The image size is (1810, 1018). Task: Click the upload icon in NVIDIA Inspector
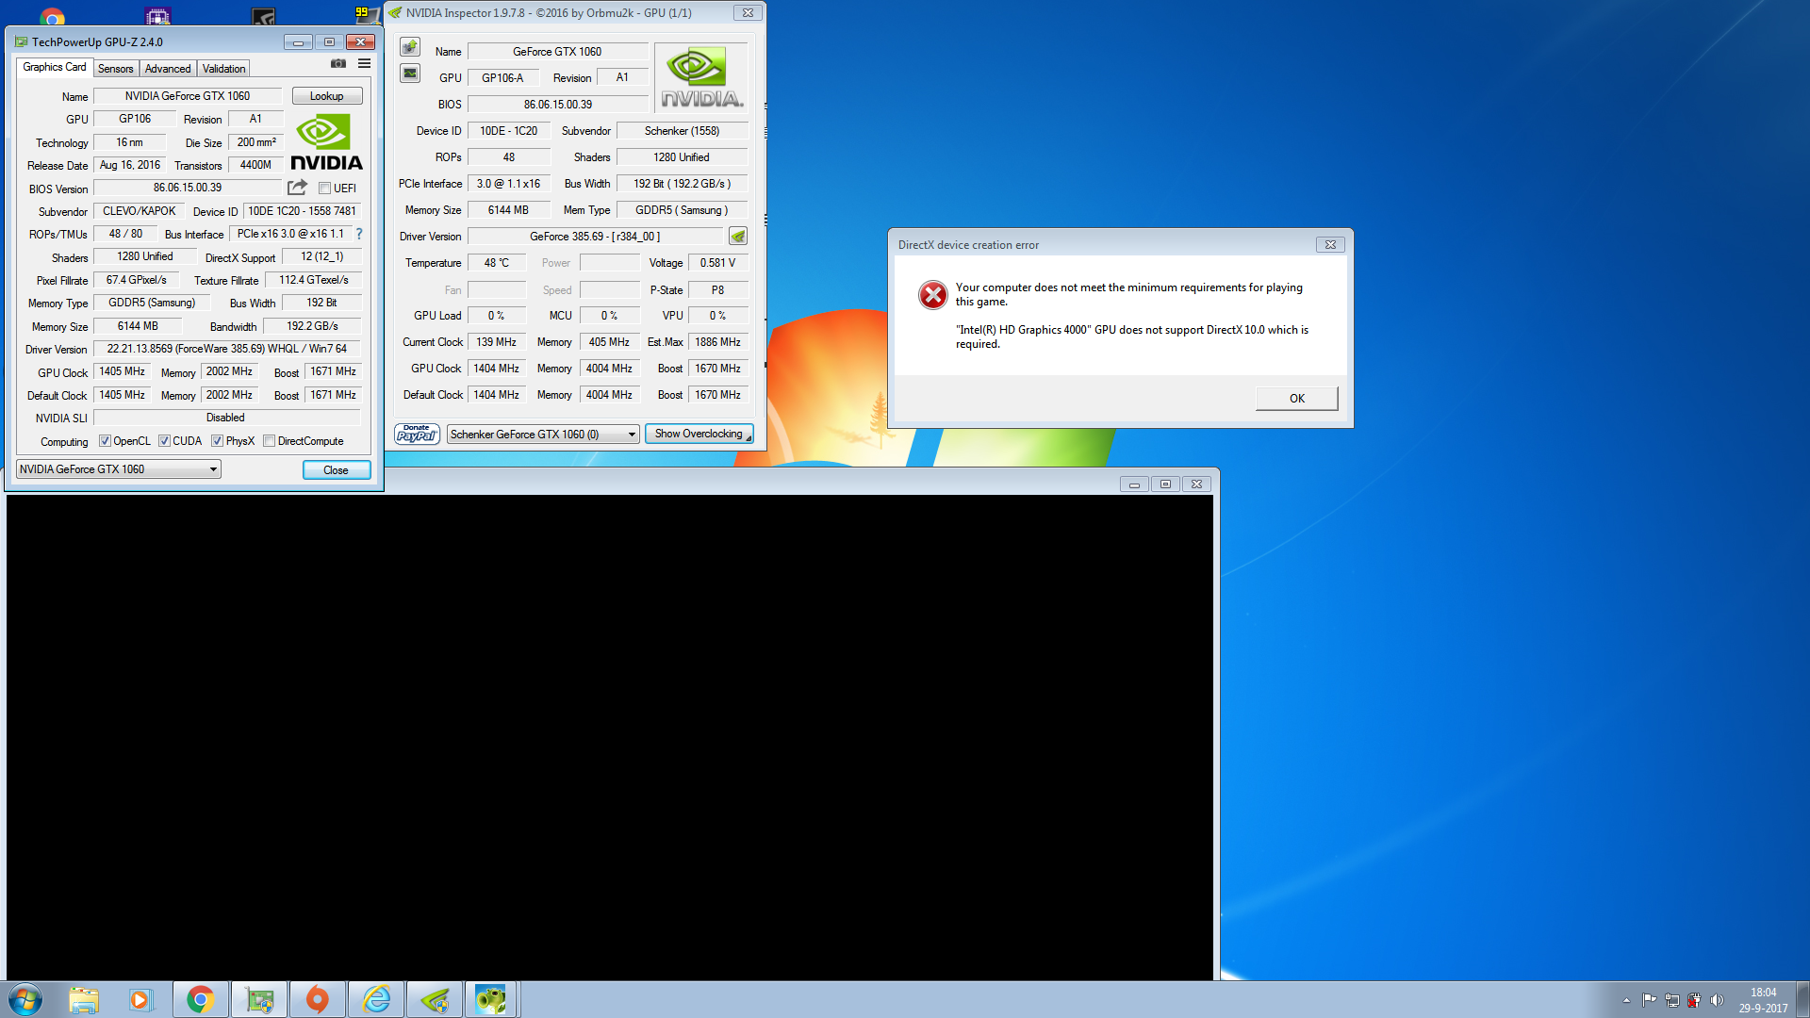(x=410, y=47)
